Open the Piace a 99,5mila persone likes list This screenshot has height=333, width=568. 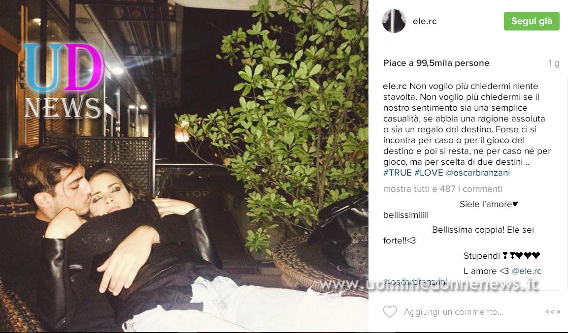click(x=436, y=63)
